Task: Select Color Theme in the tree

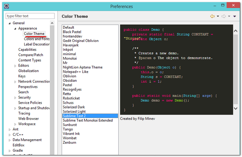Action: [x=34, y=34]
